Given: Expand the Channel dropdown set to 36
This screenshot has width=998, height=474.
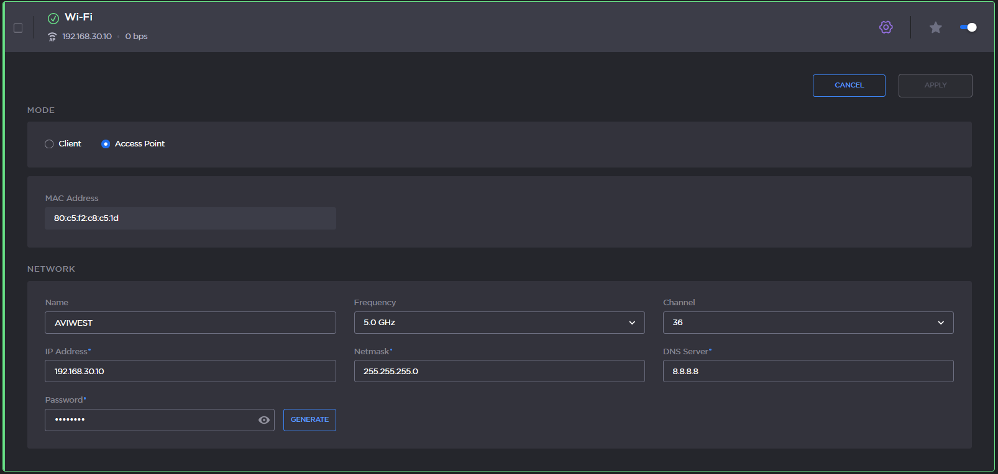Looking at the screenshot, I should point(808,323).
